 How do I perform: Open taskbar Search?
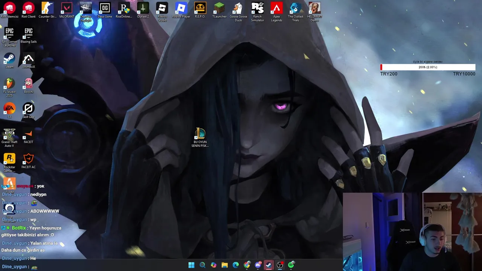(202, 265)
